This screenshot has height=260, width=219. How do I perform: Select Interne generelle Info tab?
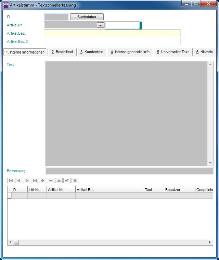tap(130, 52)
